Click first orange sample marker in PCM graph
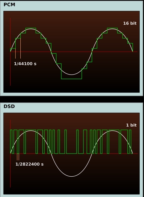Viewport: 144px width, 197px height. tap(15, 53)
